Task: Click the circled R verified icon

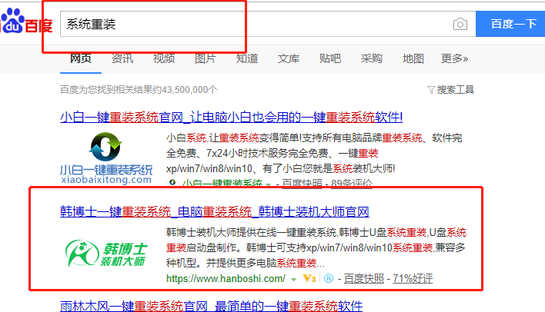Action: tap(329, 278)
